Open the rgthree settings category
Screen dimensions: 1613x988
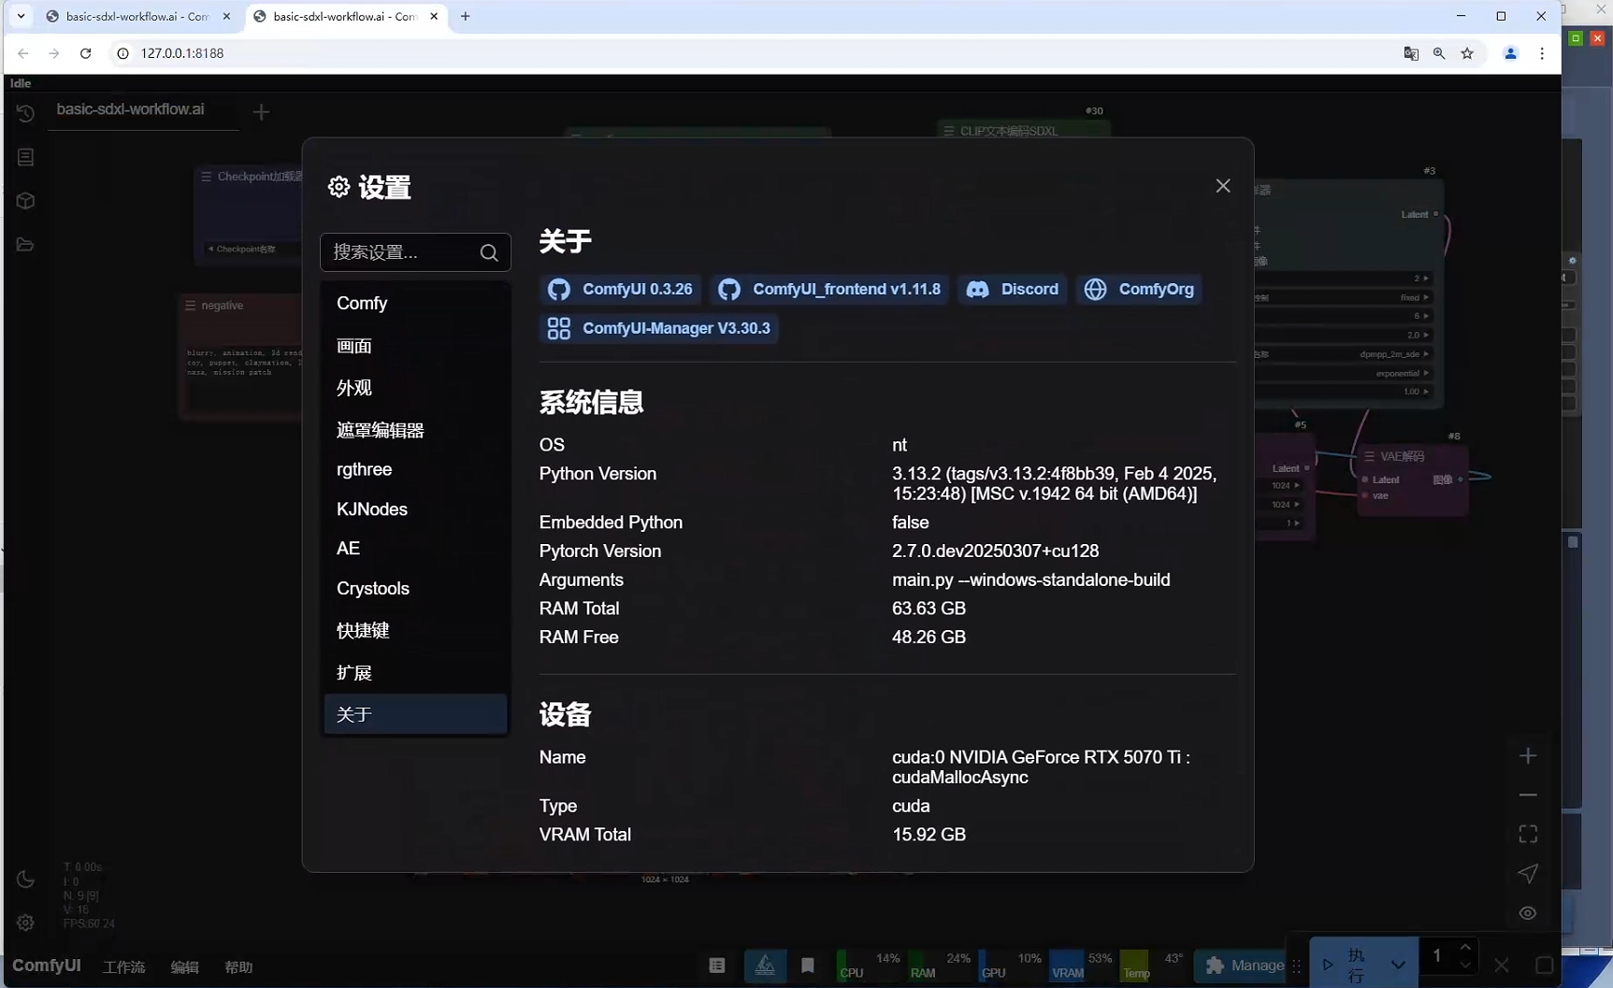pyautogui.click(x=415, y=469)
